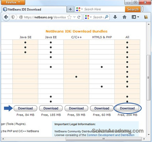Click the site identity shield icon
Screen dimensions: 152x142
(13, 17)
